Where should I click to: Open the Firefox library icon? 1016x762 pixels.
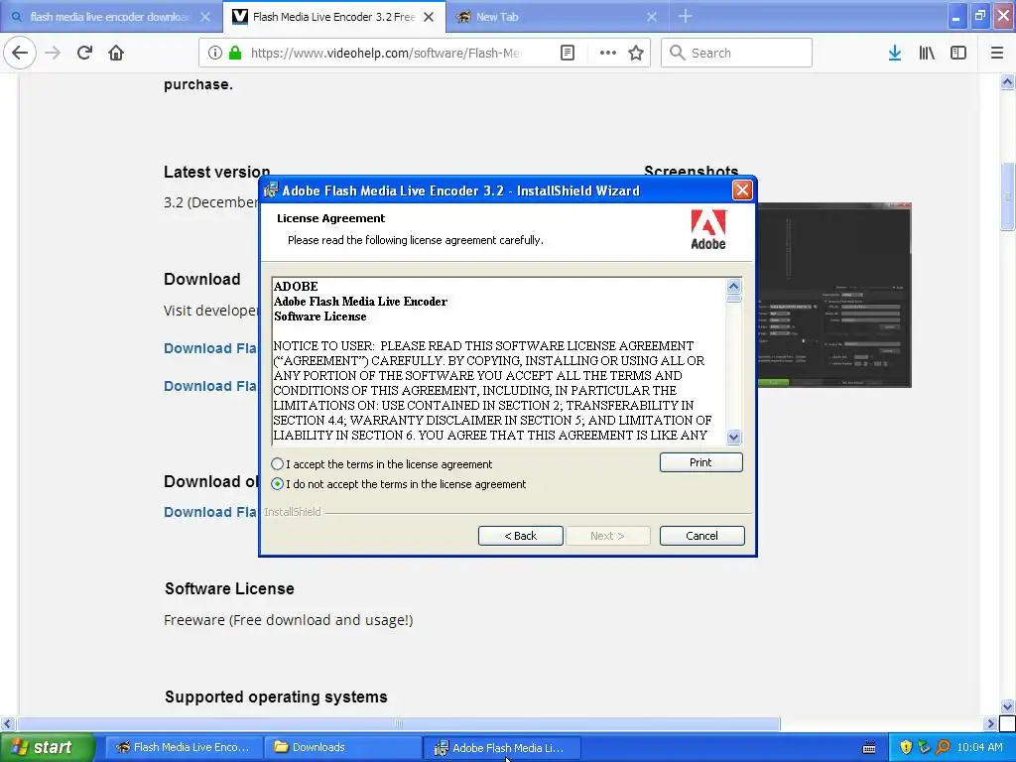(x=927, y=53)
